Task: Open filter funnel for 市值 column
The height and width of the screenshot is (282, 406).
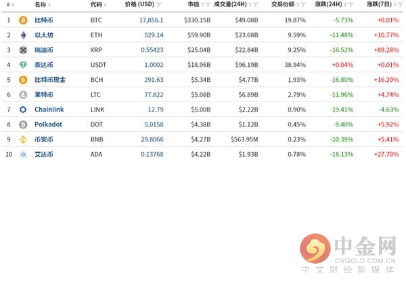Action: pyautogui.click(x=208, y=5)
